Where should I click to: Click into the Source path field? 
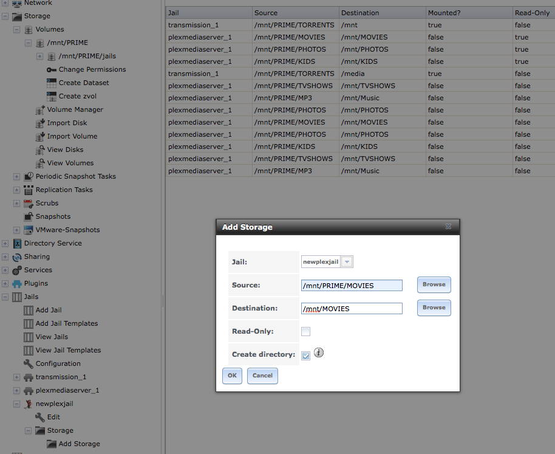352,286
